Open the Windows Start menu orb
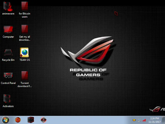Viewport: 165px width, 124px height. 5,120
